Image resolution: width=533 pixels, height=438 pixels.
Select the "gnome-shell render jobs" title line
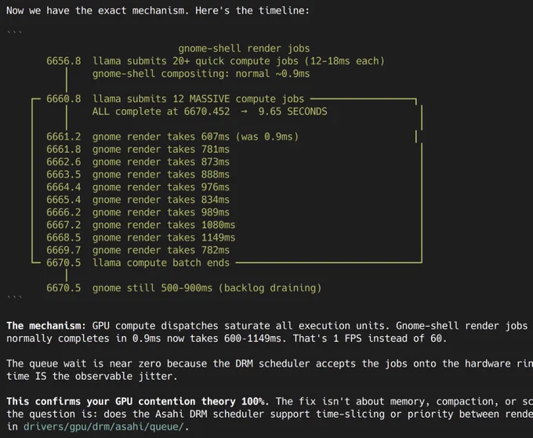tap(244, 49)
